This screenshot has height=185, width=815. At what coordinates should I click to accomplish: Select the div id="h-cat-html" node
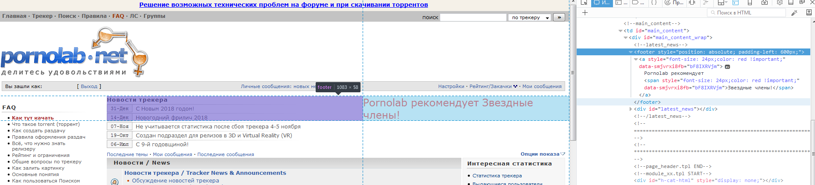(x=708, y=180)
